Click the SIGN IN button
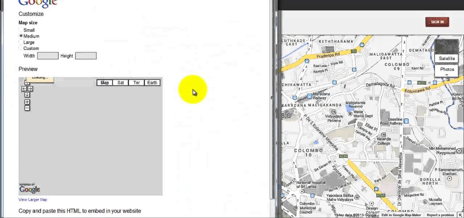 [437, 22]
